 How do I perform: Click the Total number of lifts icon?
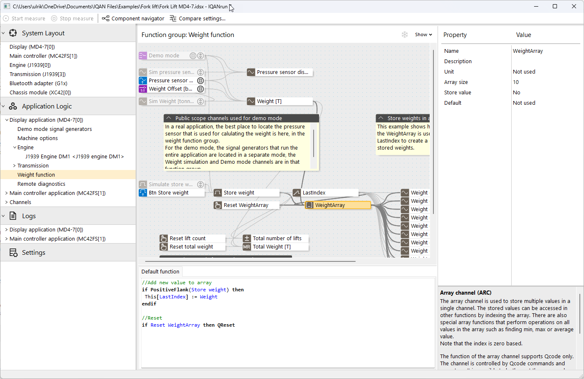[x=247, y=238]
